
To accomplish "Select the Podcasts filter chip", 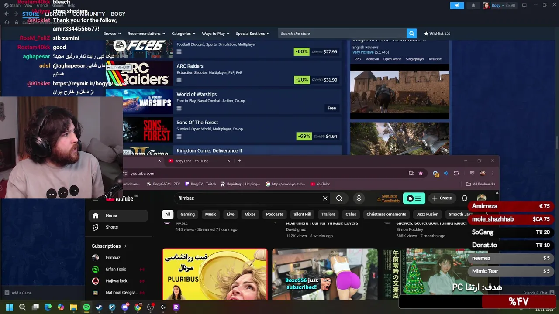I will (x=275, y=215).
